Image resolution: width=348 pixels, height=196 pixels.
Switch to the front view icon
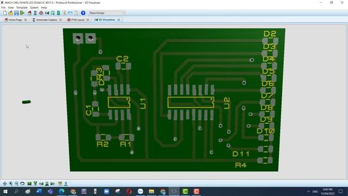(35, 183)
